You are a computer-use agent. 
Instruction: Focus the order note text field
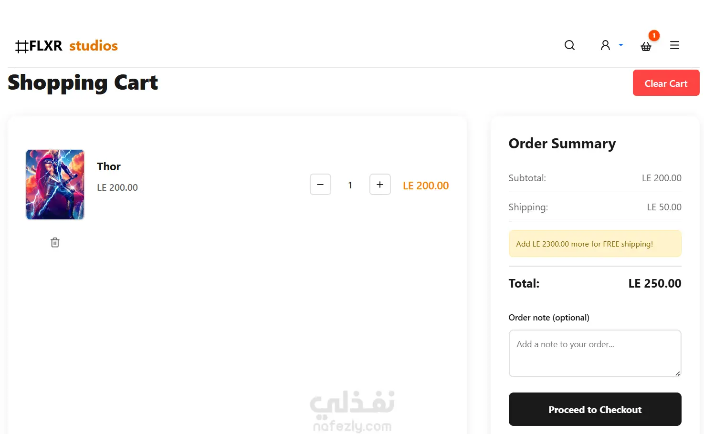[x=595, y=353]
